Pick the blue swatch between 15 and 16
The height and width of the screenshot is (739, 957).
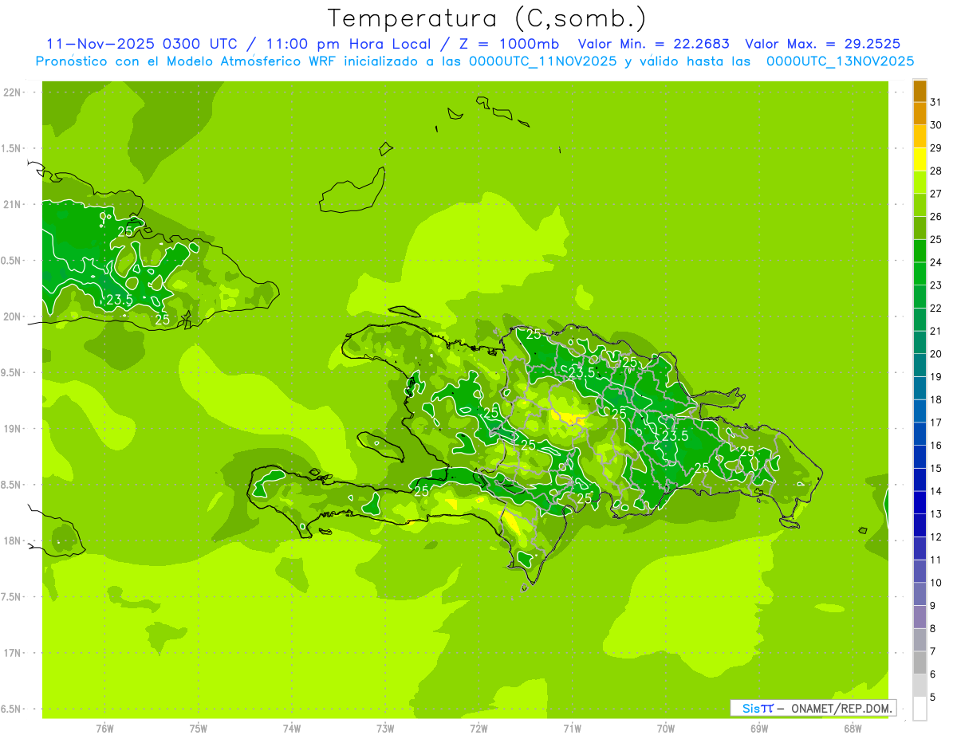click(920, 457)
